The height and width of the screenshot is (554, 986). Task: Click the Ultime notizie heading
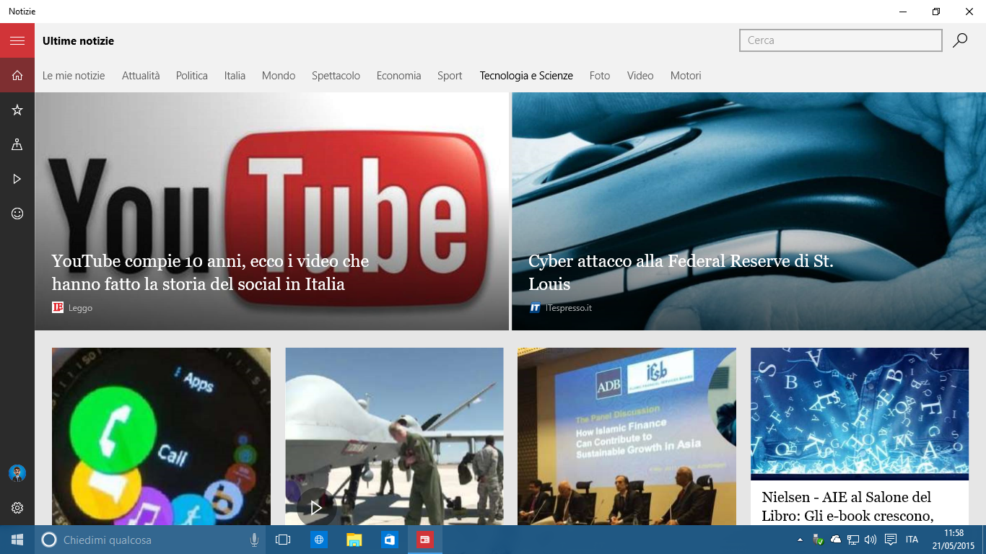point(78,41)
